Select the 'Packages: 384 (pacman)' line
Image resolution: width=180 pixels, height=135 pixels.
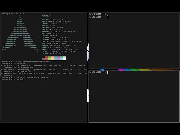[x=52, y=27]
